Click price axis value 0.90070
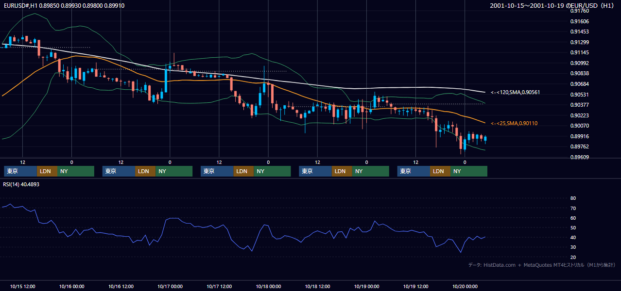The height and width of the screenshot is (291, 621). (580, 126)
